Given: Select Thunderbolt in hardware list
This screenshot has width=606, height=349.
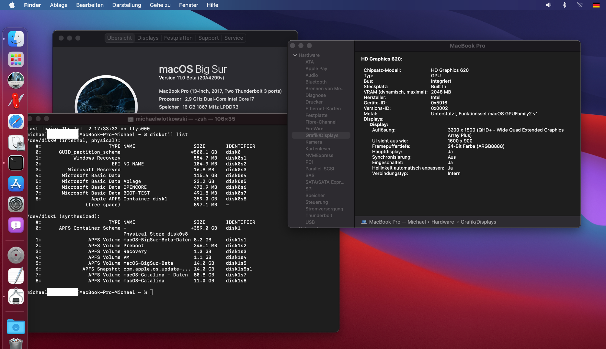Looking at the screenshot, I should (x=319, y=216).
